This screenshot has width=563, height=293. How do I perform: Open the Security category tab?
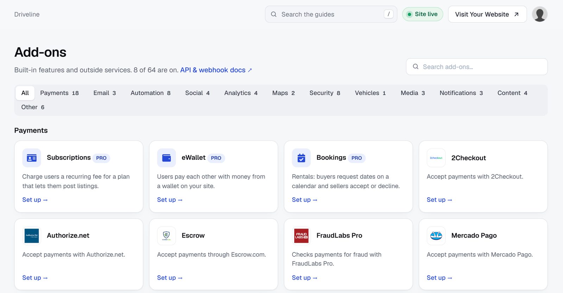point(325,93)
